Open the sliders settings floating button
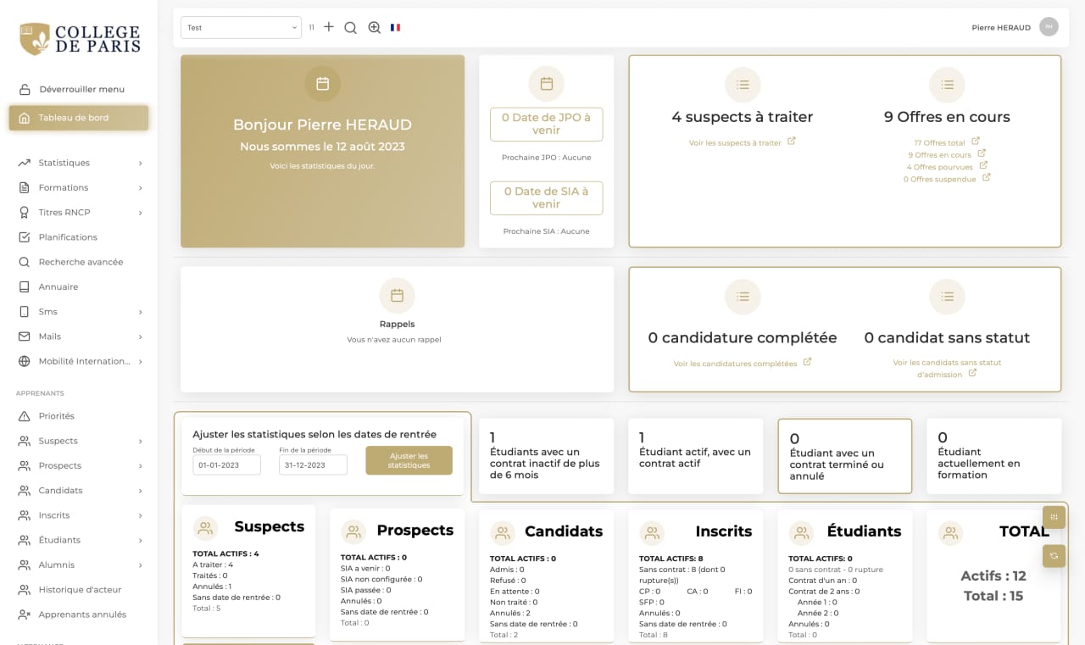The height and width of the screenshot is (645, 1085). (1054, 516)
